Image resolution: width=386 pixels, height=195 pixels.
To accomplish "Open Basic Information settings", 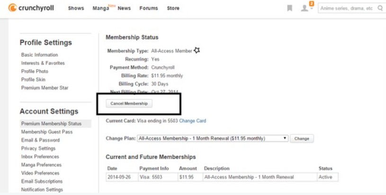I will pos(39,55).
